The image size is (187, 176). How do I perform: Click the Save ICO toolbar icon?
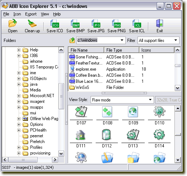pos(55,23)
